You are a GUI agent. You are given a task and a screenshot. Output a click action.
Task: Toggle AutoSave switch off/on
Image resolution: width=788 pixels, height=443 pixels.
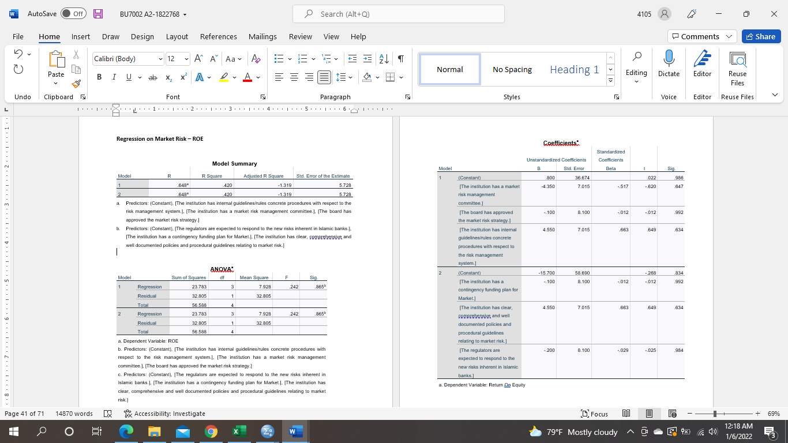[73, 14]
